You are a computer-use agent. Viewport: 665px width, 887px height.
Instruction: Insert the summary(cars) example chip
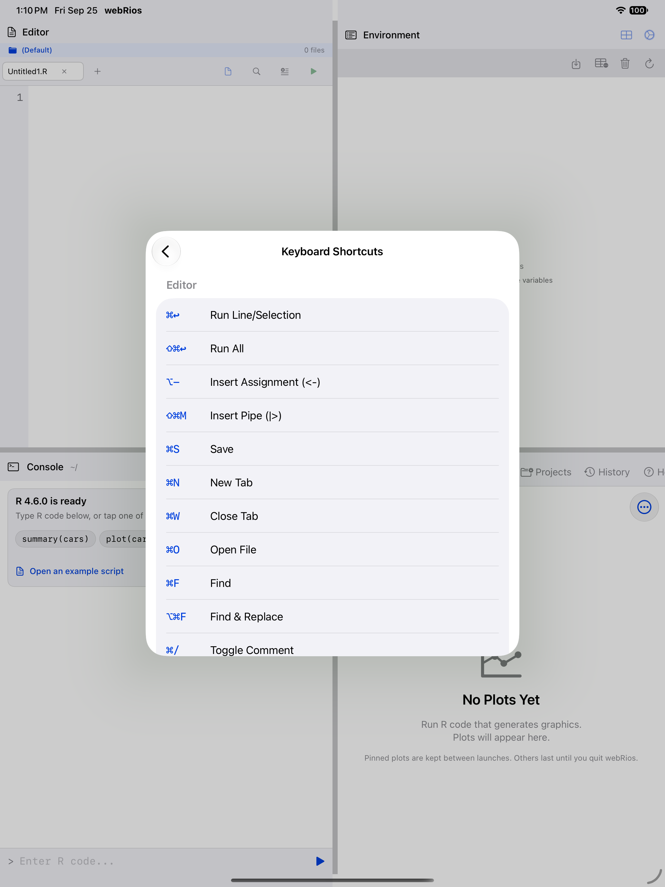(55, 539)
